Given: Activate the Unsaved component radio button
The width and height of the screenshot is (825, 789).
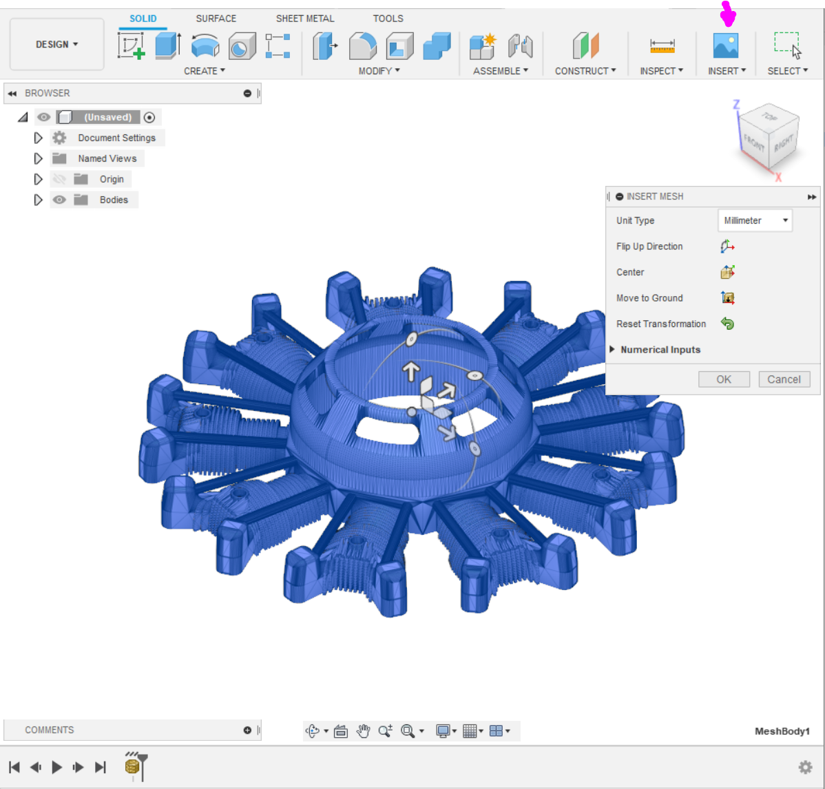Looking at the screenshot, I should (x=149, y=118).
